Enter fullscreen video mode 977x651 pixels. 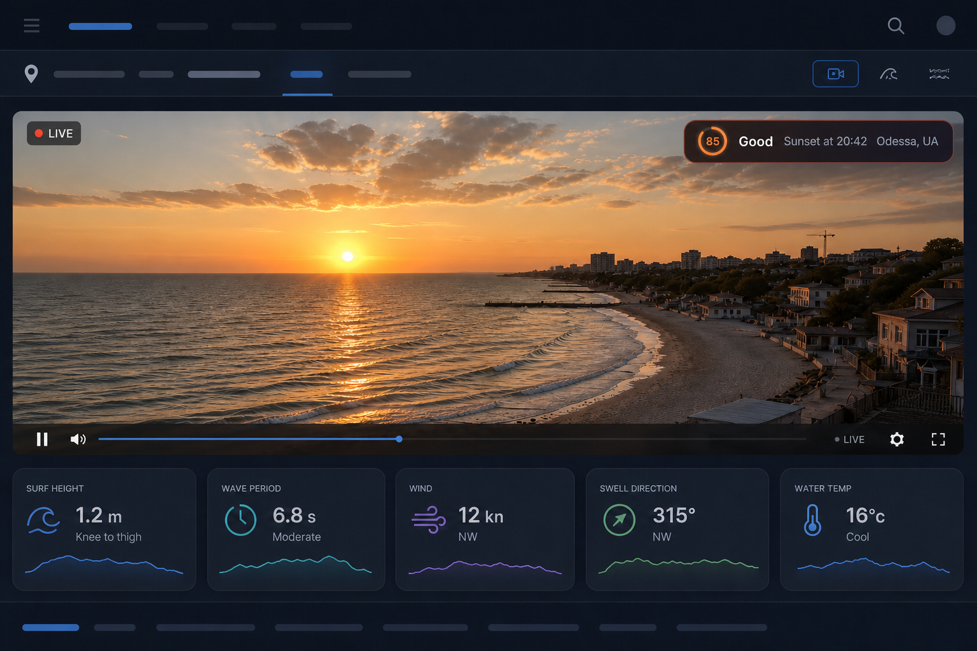coord(938,439)
